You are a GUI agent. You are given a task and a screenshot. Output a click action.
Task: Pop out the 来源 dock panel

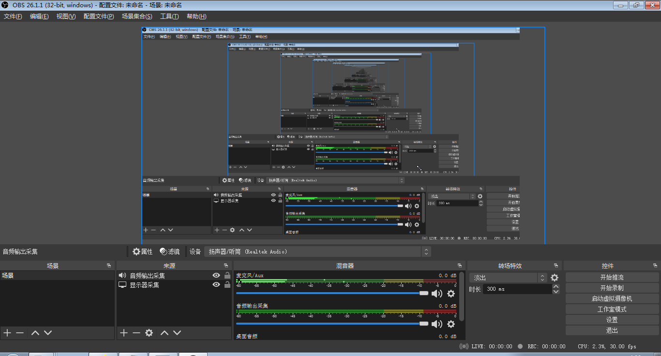[x=226, y=266]
